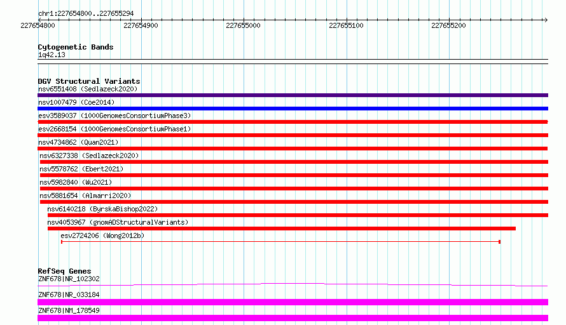Select the RefSeq Genes track title
Viewport: 566px width, 325px height.
click(x=64, y=271)
